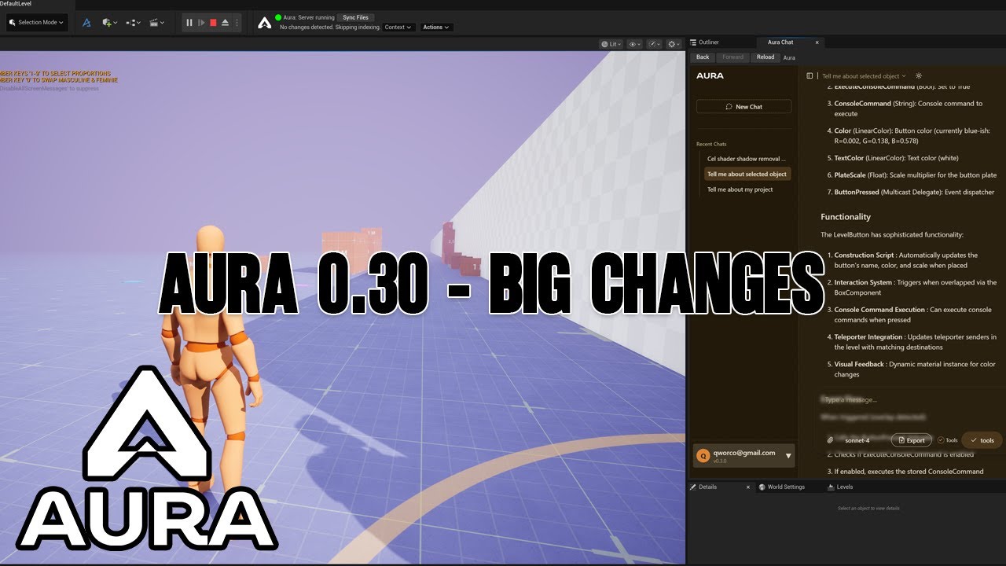Click the green server running status dot
Screen dimensions: 1006x566
278,17
